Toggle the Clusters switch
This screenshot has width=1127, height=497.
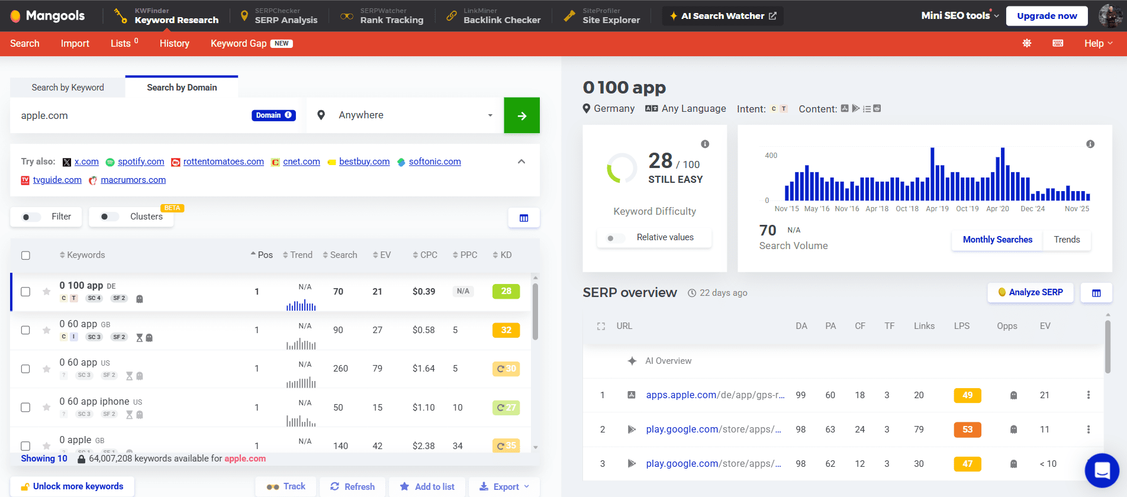110,217
